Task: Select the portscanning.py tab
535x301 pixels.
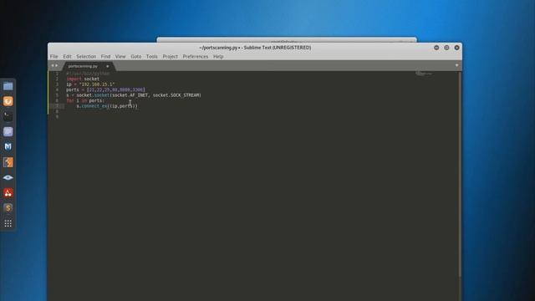Action: click(x=83, y=66)
